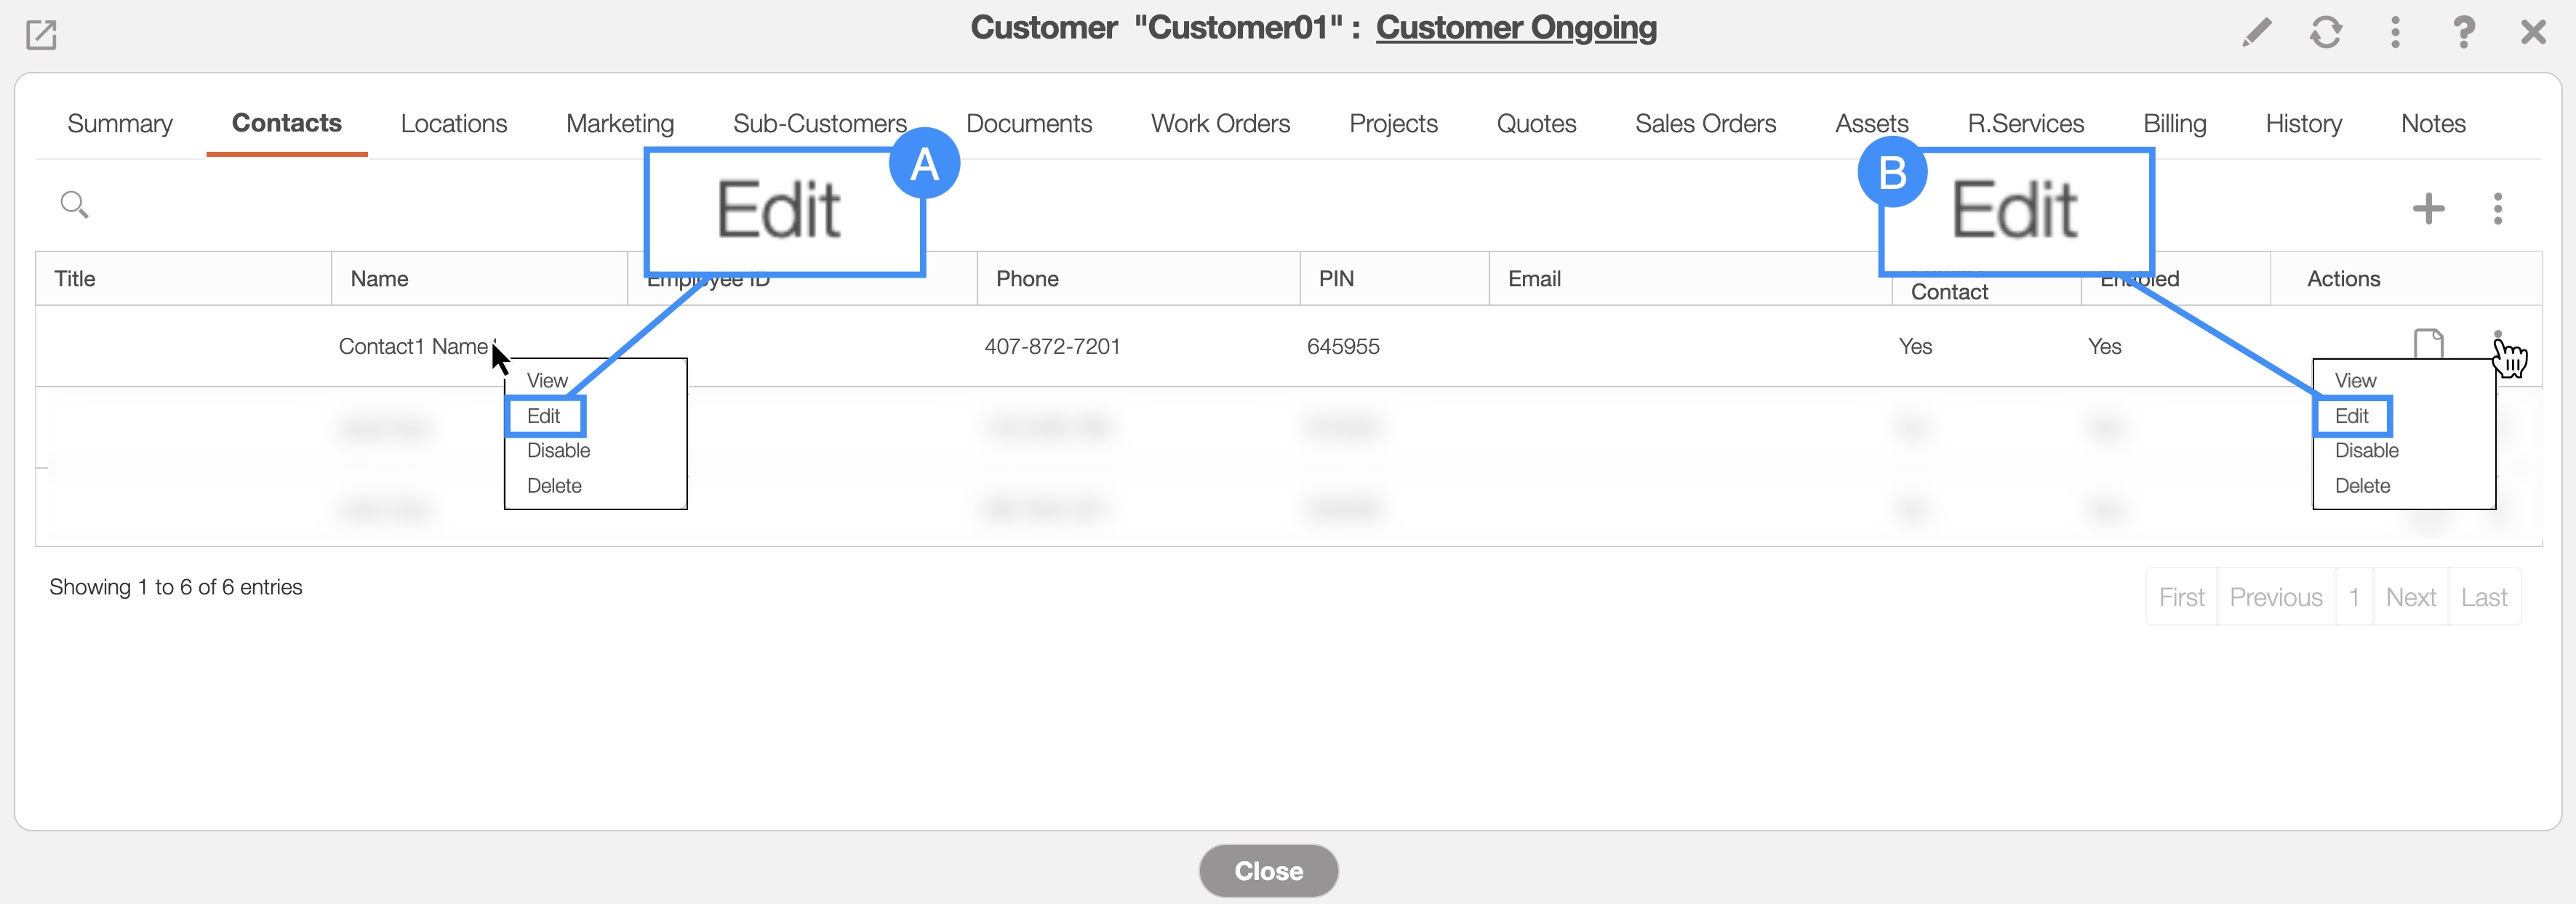Click document icon in Contact1 row

[x=2428, y=344]
